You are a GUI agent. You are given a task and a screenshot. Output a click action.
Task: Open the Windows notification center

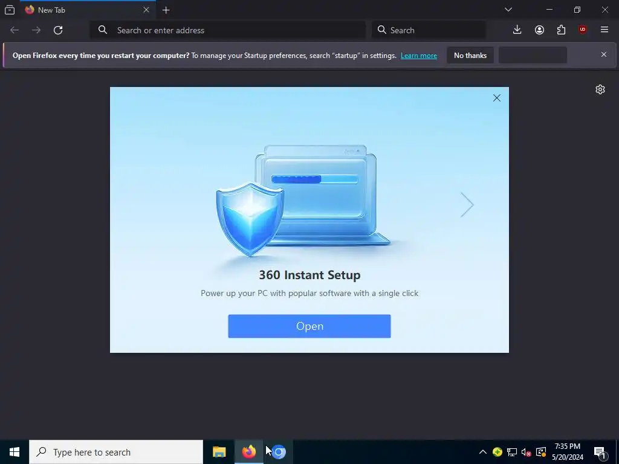tap(600, 453)
